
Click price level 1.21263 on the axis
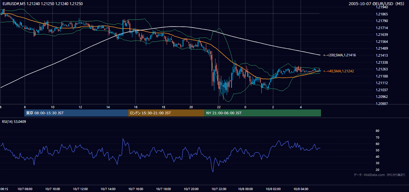point(382,69)
